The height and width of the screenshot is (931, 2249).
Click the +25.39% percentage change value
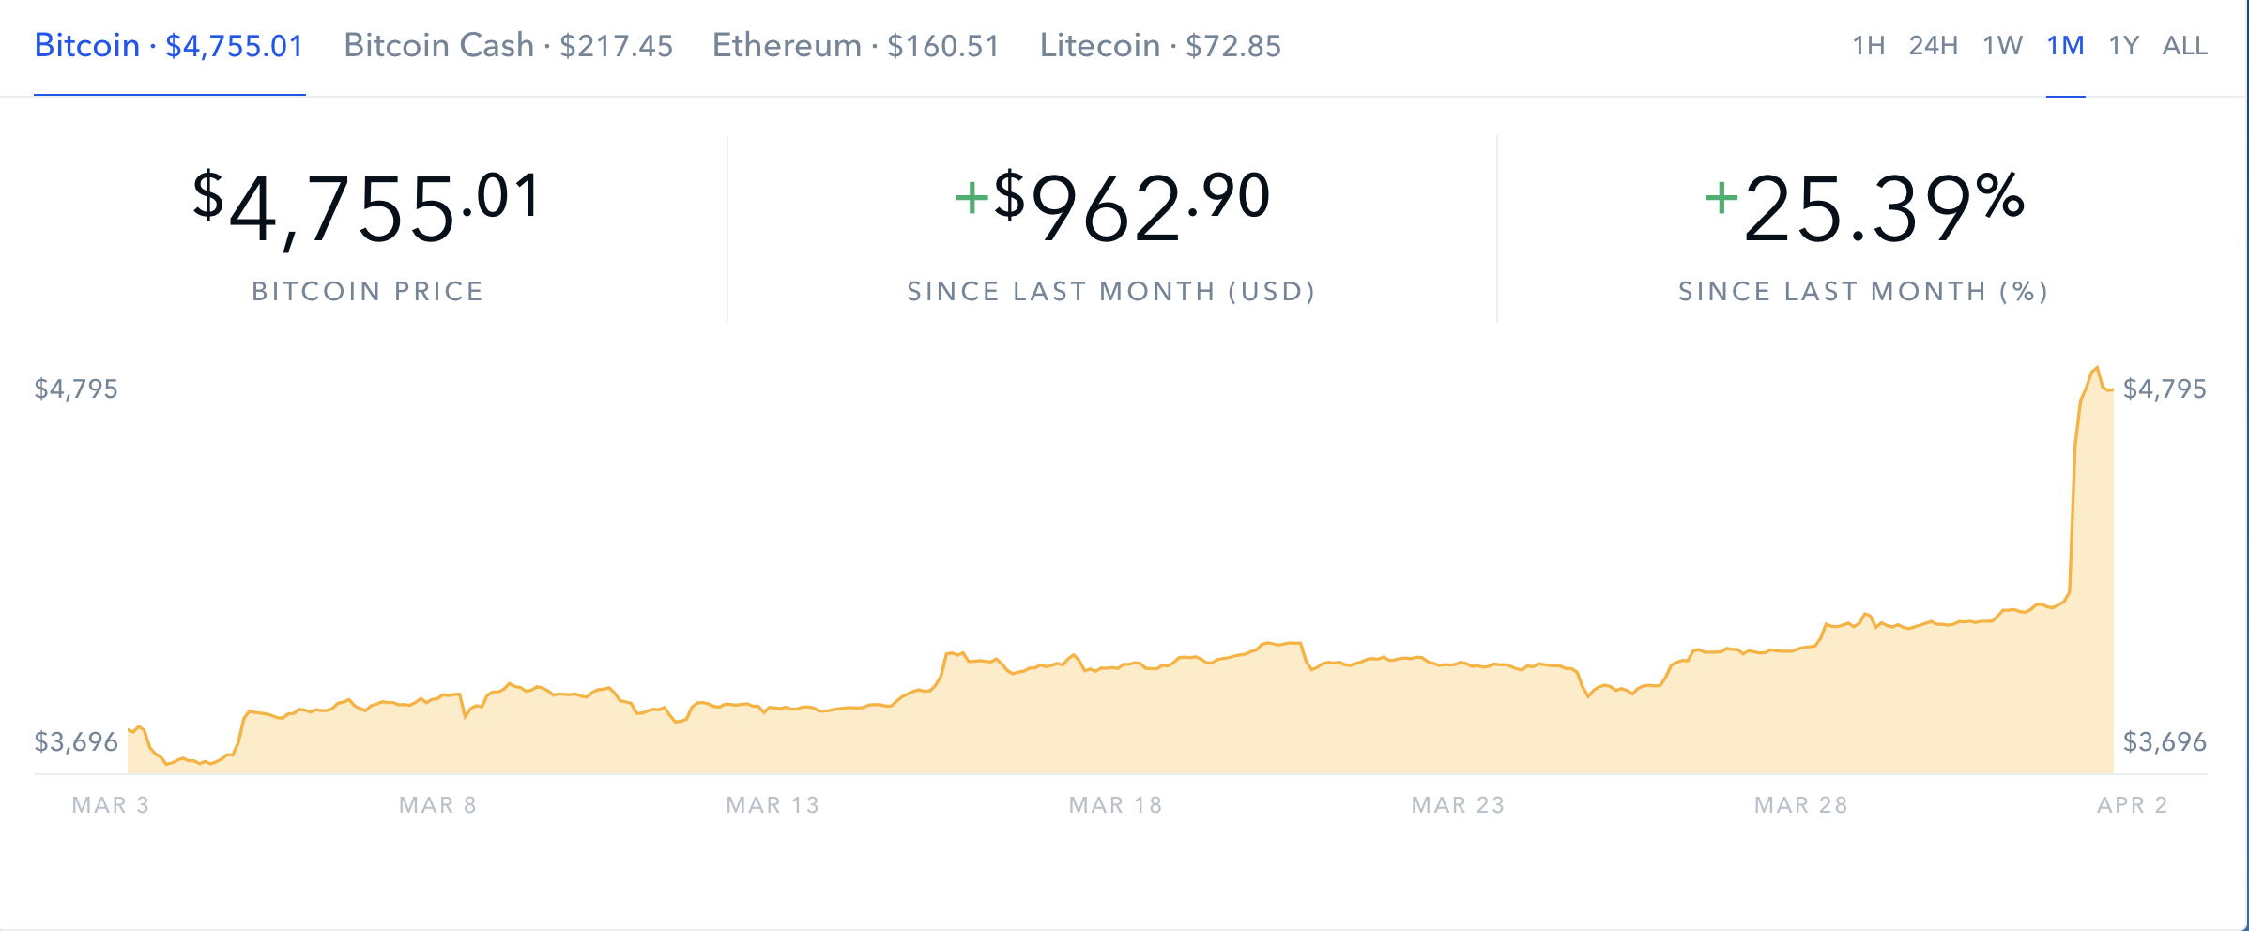pos(1863,207)
